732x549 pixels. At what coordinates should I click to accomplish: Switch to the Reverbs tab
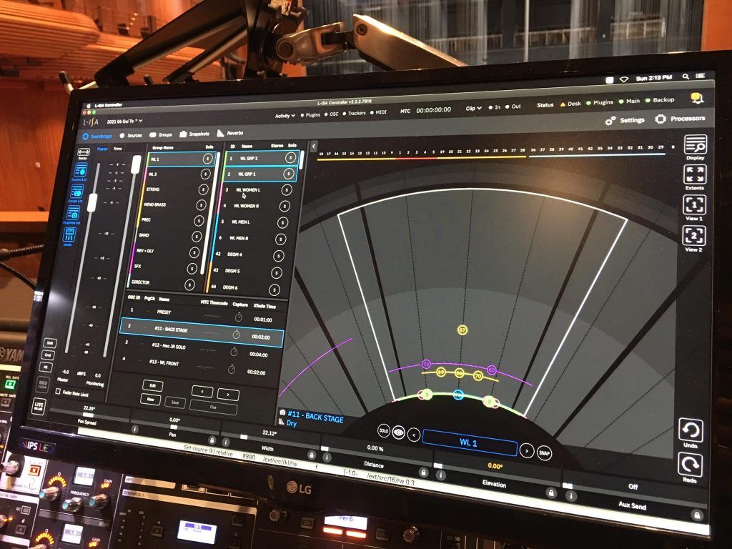tap(230, 134)
